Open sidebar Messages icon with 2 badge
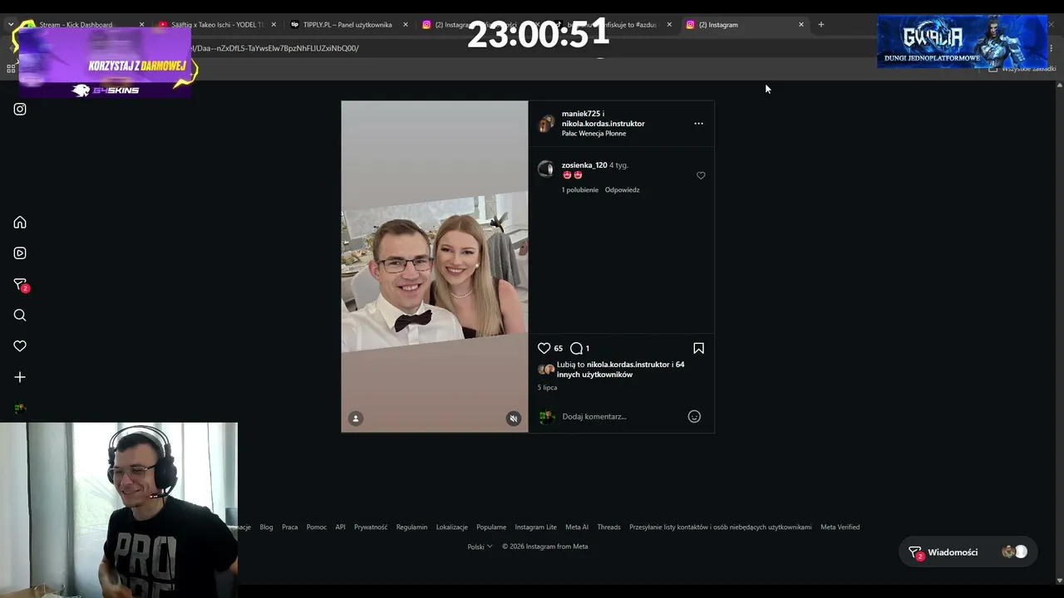The image size is (1064, 598). pyautogui.click(x=21, y=285)
